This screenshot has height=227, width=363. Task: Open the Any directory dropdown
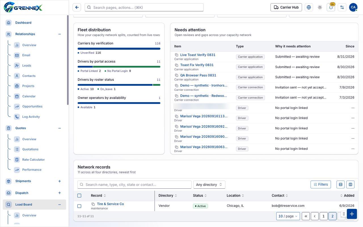pos(209,184)
